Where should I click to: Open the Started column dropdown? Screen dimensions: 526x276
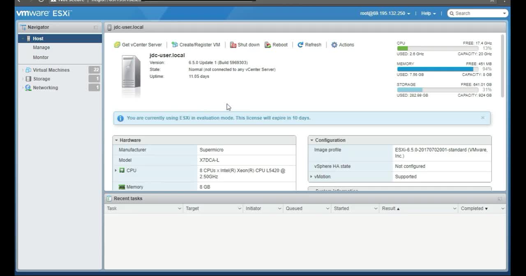pos(376,208)
